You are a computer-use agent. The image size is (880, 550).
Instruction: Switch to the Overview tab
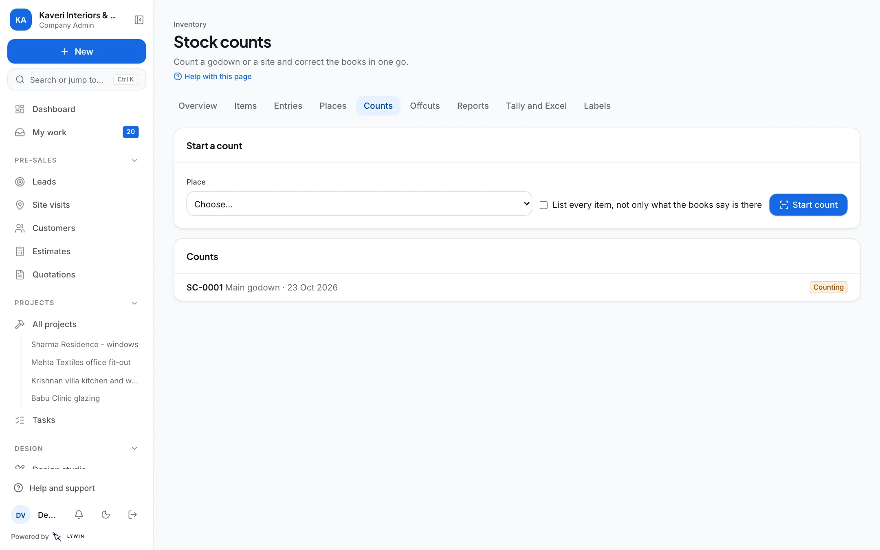coord(198,106)
